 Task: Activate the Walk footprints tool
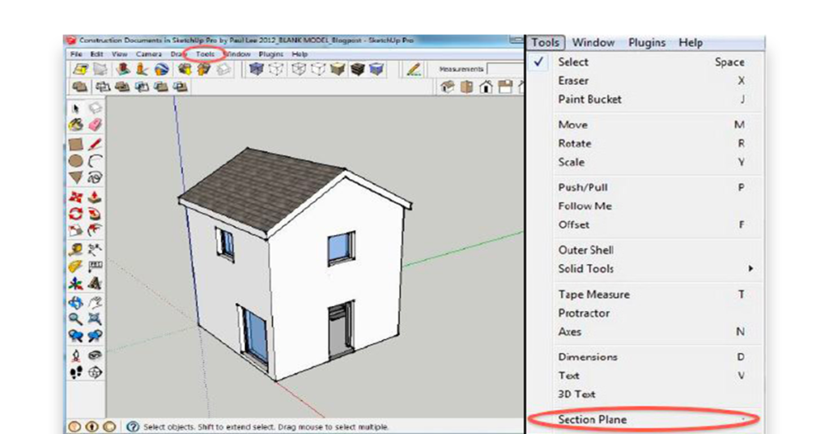tap(75, 372)
